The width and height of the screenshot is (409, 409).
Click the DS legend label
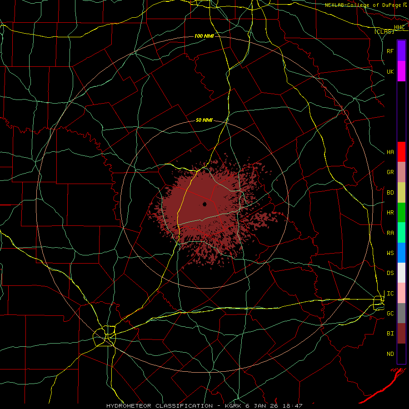point(390,273)
